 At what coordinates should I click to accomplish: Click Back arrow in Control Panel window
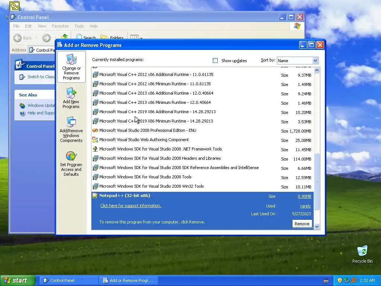point(17,38)
